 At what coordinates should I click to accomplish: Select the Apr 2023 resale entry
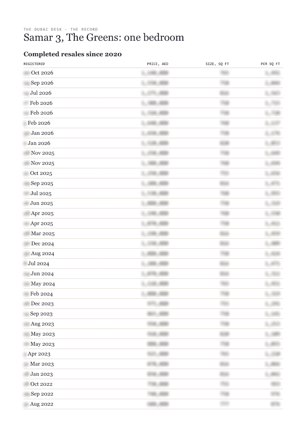coord(153,354)
